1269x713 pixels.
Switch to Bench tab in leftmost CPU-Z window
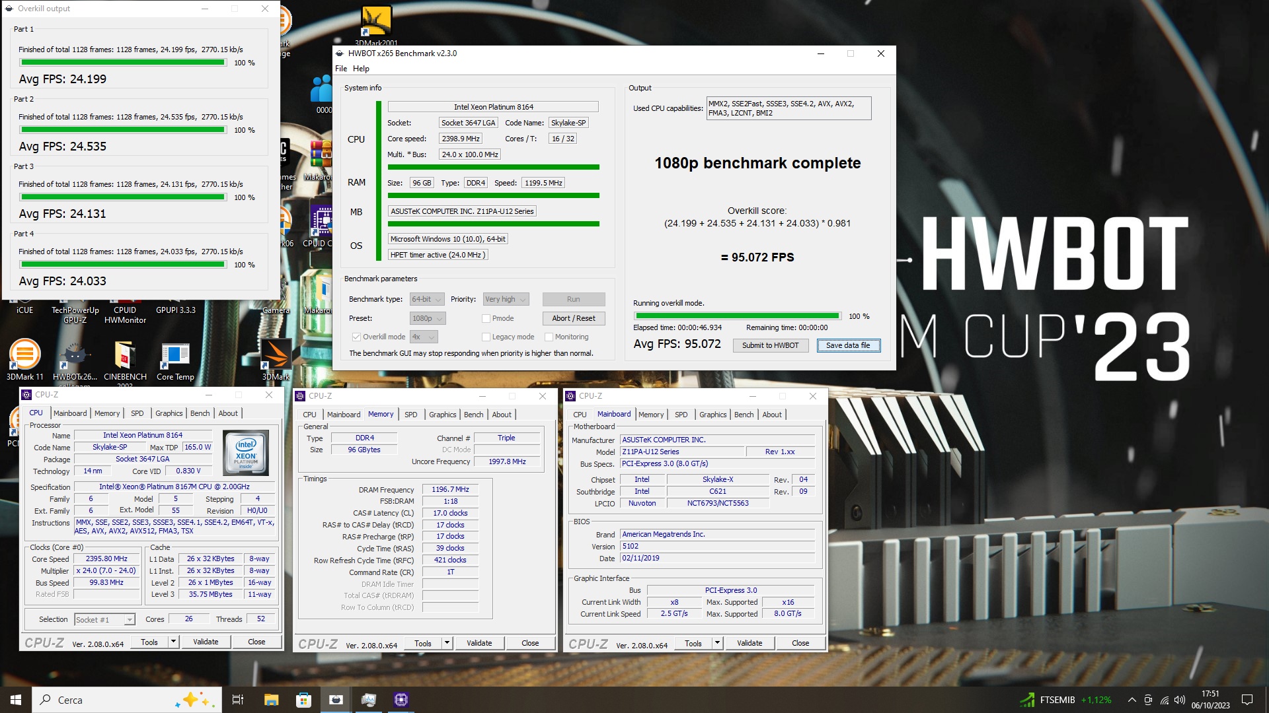[x=200, y=413]
